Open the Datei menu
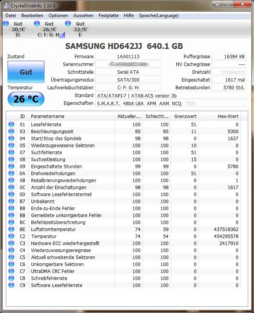 (10, 16)
